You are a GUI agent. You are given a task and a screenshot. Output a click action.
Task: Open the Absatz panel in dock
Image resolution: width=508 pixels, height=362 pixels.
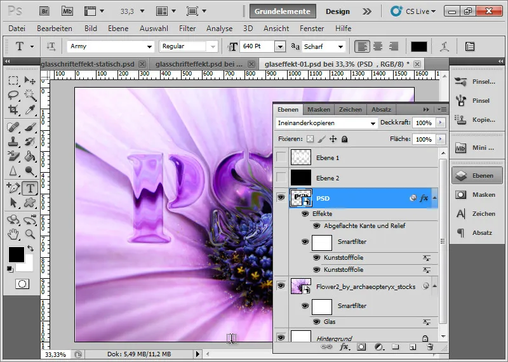[476, 232]
